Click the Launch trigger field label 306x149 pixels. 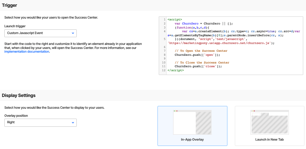click(x=15, y=26)
